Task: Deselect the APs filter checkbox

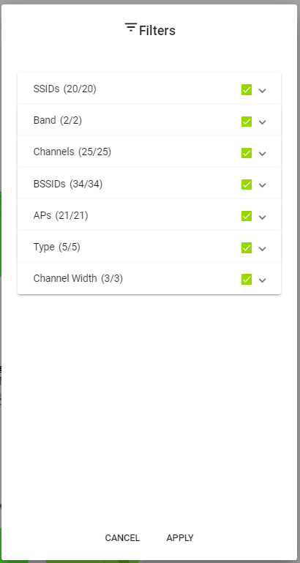Action: coord(247,216)
